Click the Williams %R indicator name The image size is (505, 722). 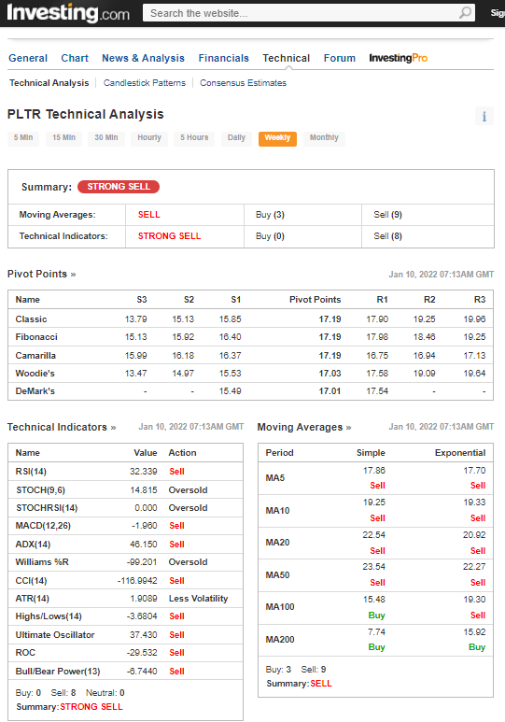click(x=42, y=562)
